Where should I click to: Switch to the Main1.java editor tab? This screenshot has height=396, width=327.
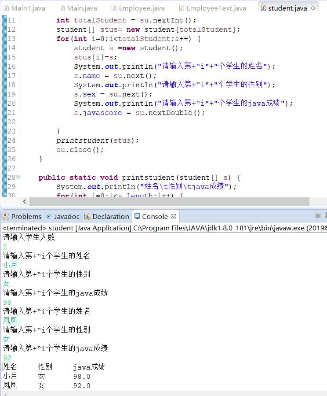click(x=25, y=8)
